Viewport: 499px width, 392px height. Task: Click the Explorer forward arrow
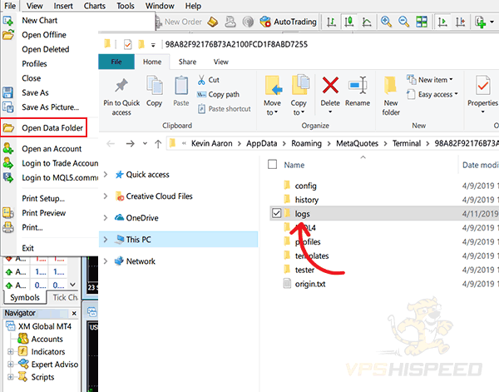(x=130, y=144)
